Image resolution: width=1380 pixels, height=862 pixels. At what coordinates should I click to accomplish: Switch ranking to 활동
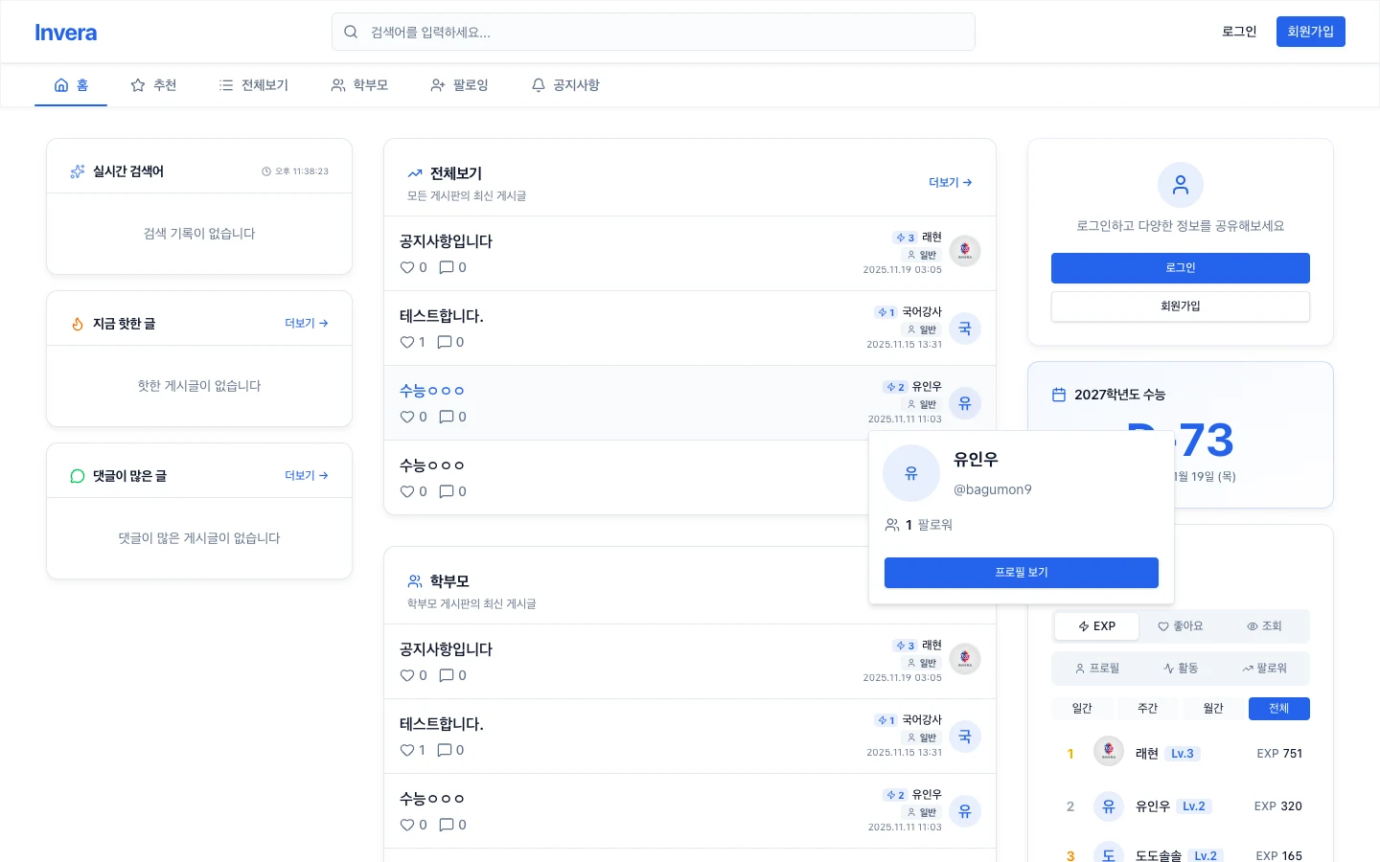coord(1180,669)
